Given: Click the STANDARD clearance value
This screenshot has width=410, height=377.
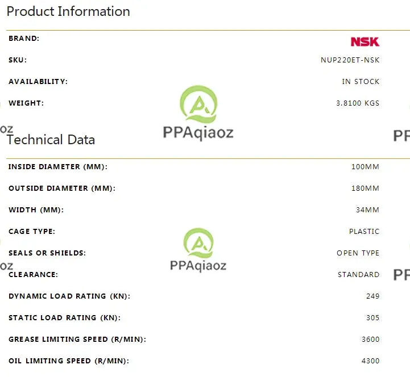Looking at the screenshot, I should pos(358,275).
